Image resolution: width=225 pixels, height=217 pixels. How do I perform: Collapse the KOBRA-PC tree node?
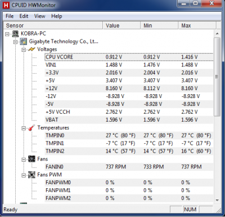coord(7,34)
